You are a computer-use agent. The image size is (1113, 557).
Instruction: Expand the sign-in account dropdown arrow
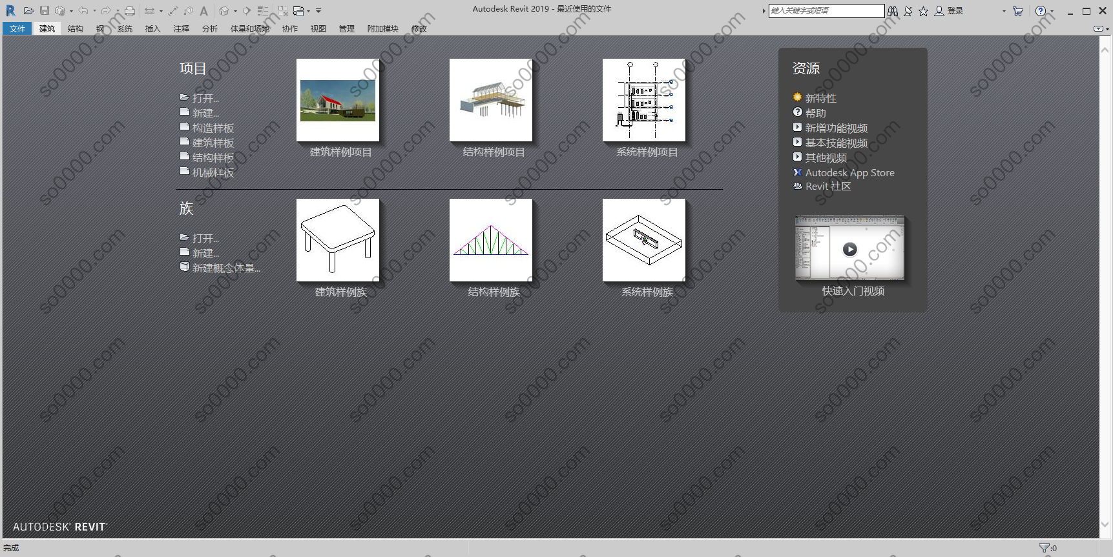1004,11
